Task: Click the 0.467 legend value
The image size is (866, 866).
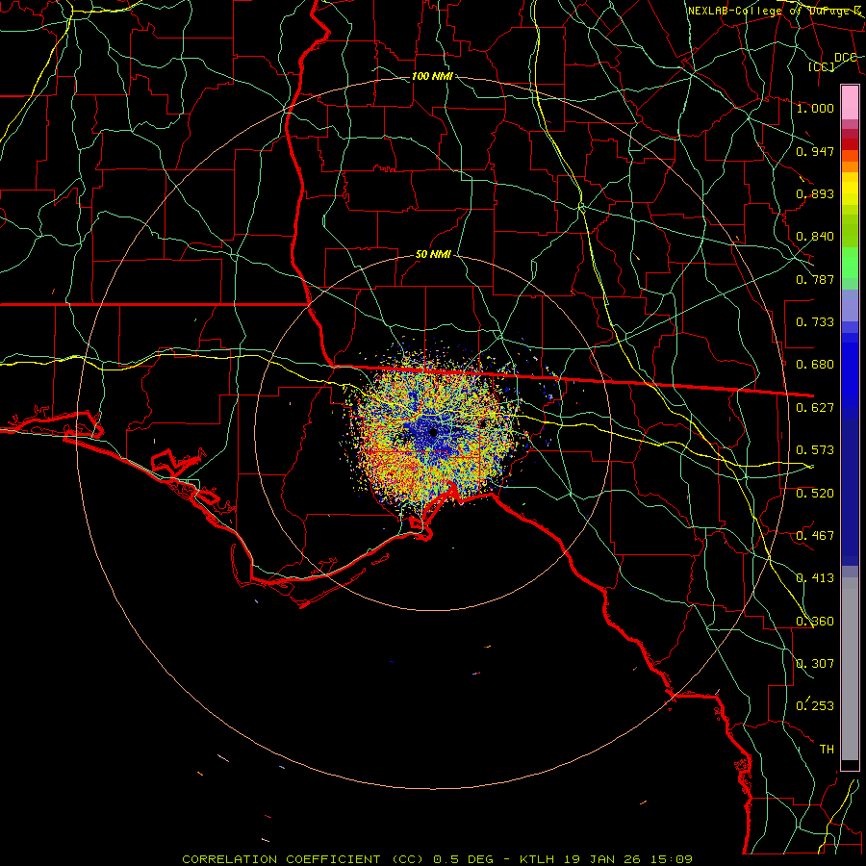Action: (x=815, y=536)
